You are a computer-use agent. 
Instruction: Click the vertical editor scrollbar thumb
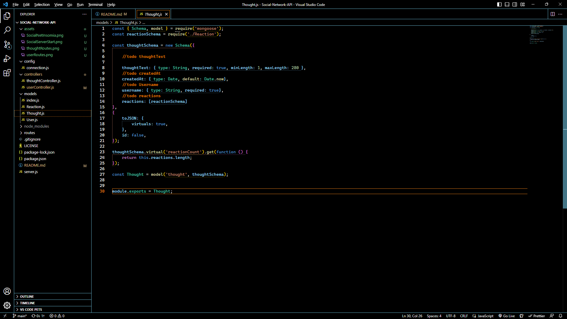tap(565, 117)
